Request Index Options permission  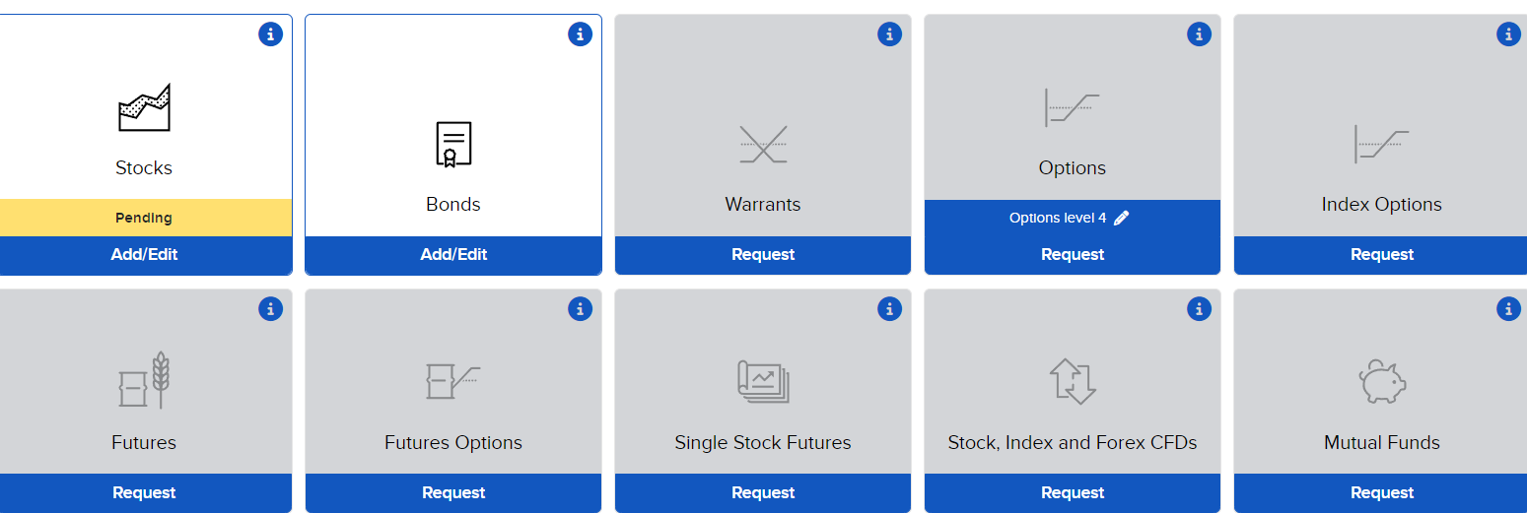pos(1382,255)
